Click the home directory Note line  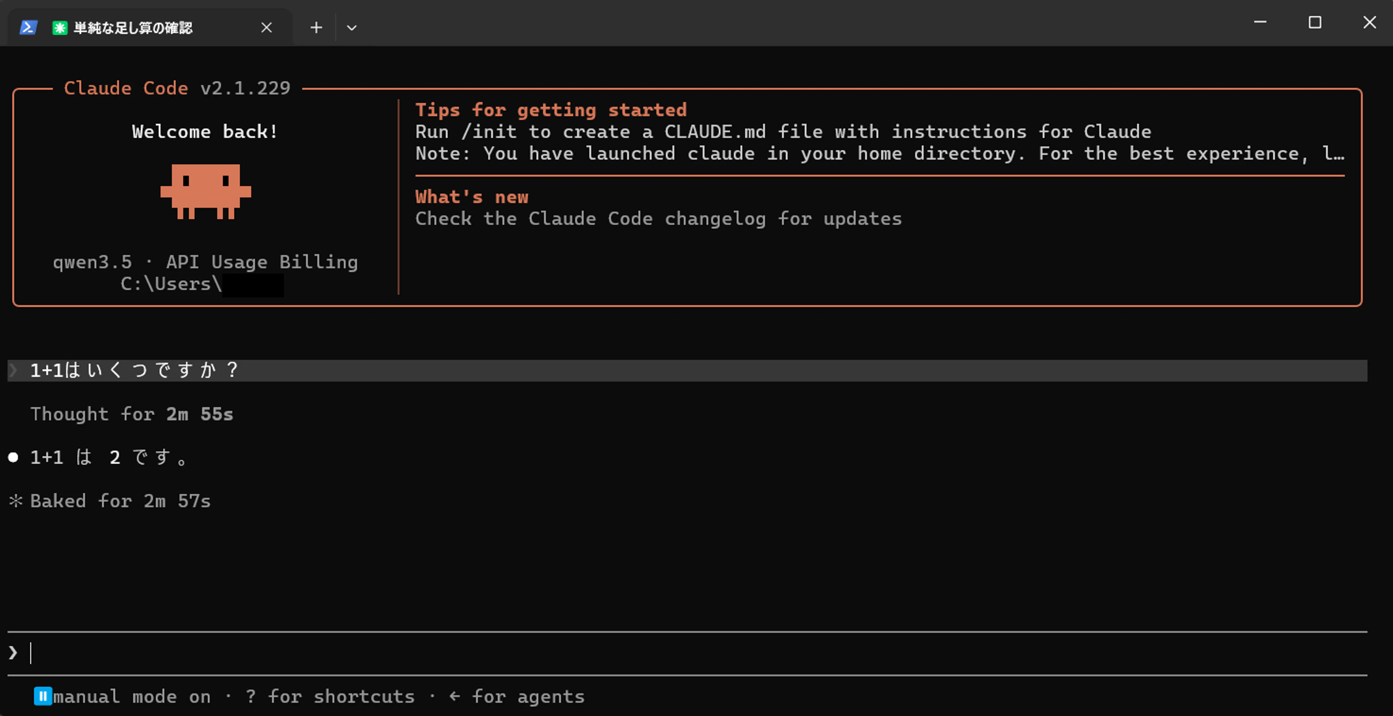[880, 154]
